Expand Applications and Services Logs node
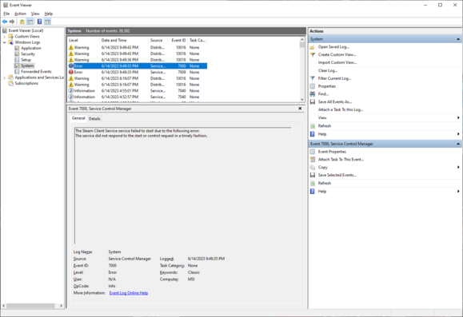Viewport: 463px width, 317px height. click(5, 77)
